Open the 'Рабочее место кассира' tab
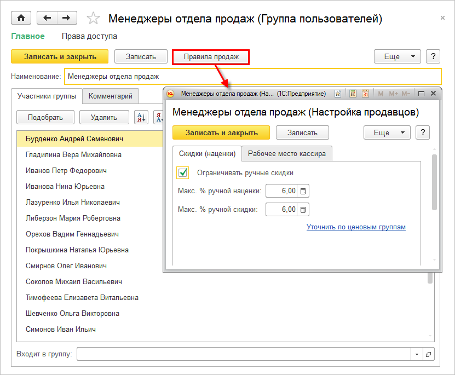The image size is (455, 375). tap(286, 153)
